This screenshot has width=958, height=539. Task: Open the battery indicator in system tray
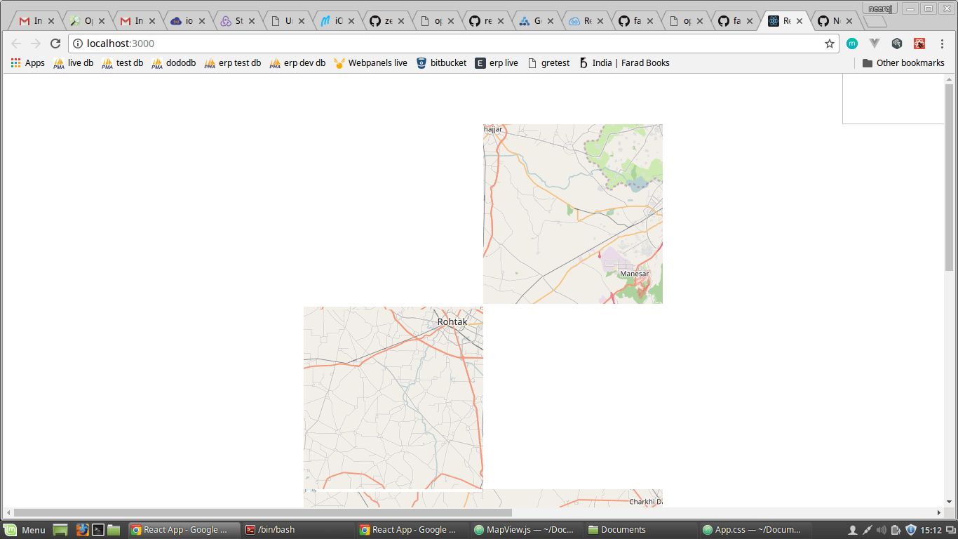pyautogui.click(x=896, y=530)
